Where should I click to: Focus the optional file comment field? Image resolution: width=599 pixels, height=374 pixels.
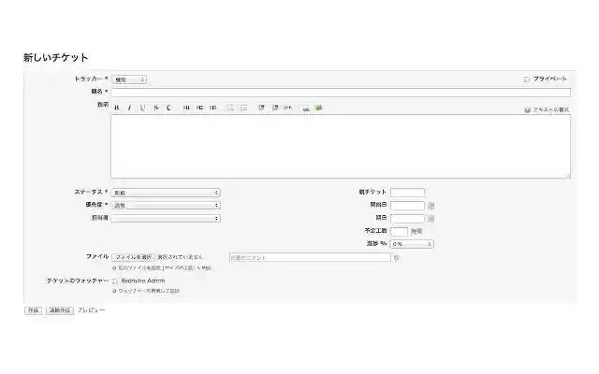tap(310, 258)
